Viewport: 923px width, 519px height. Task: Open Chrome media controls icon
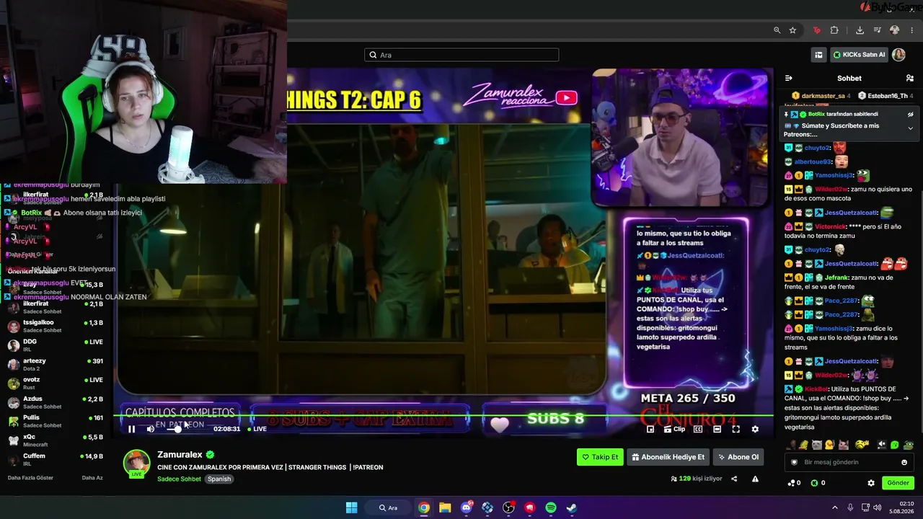[877, 30]
